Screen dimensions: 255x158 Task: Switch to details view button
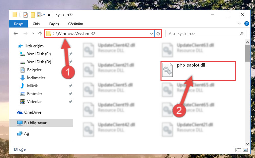tap(238, 150)
